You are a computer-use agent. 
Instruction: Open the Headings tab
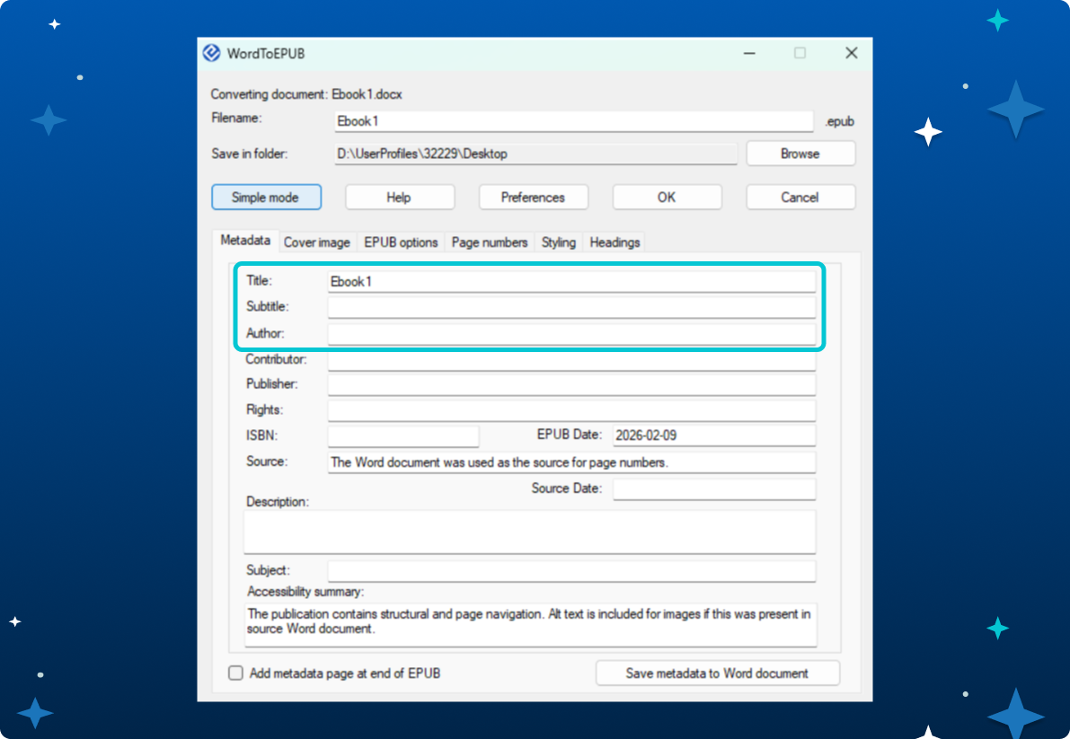tap(615, 242)
